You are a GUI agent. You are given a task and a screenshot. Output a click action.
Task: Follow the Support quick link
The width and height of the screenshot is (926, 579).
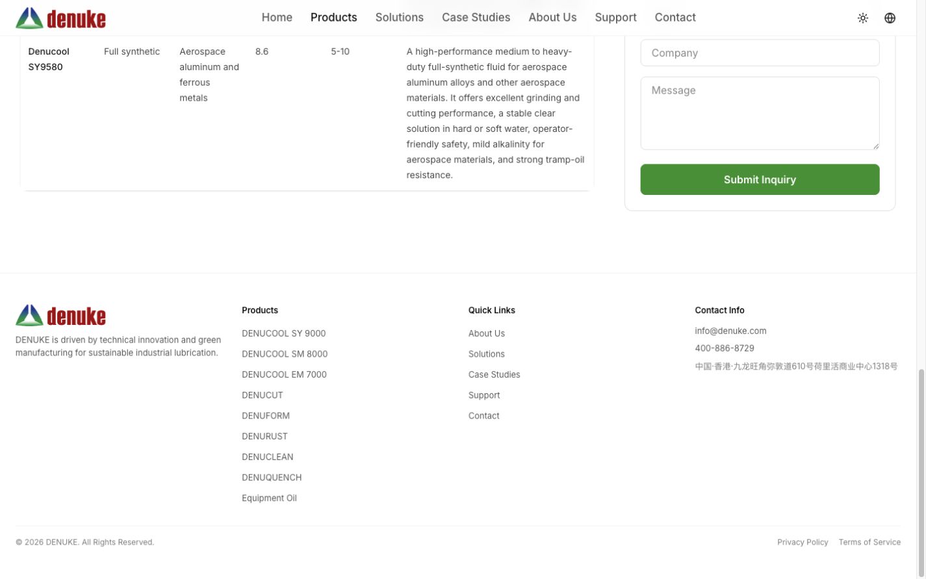[x=484, y=395]
